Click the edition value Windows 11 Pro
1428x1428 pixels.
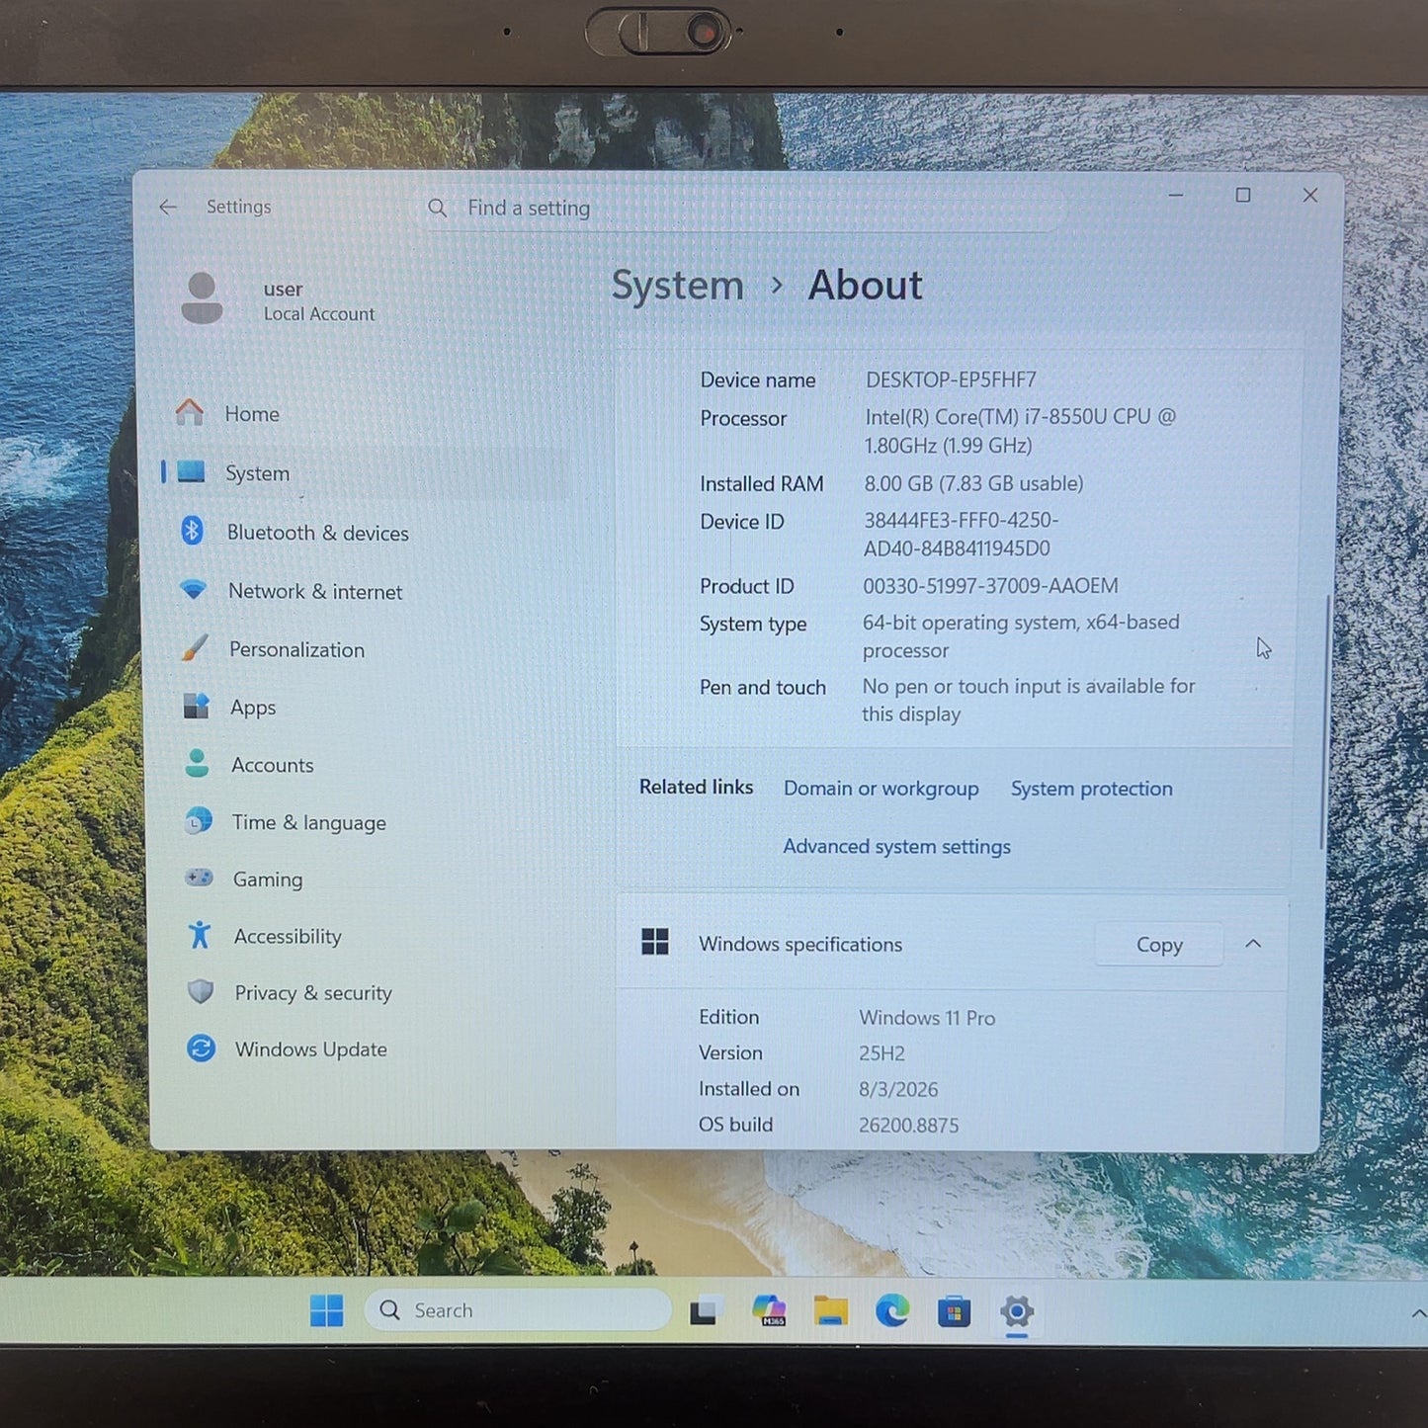tap(927, 1018)
